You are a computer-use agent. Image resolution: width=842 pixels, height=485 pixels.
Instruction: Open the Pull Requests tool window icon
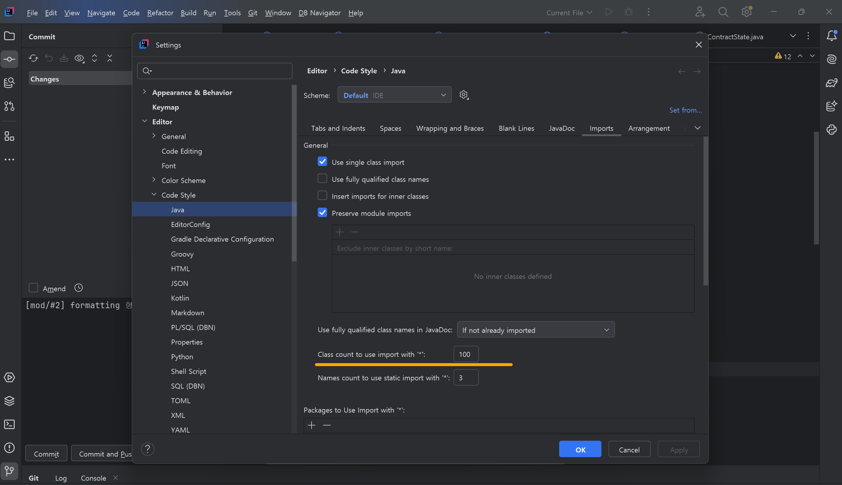pos(9,106)
